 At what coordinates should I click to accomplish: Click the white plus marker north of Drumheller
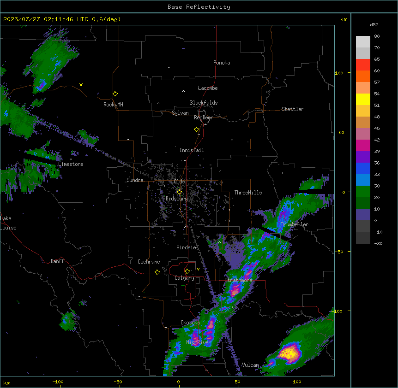click(x=283, y=173)
